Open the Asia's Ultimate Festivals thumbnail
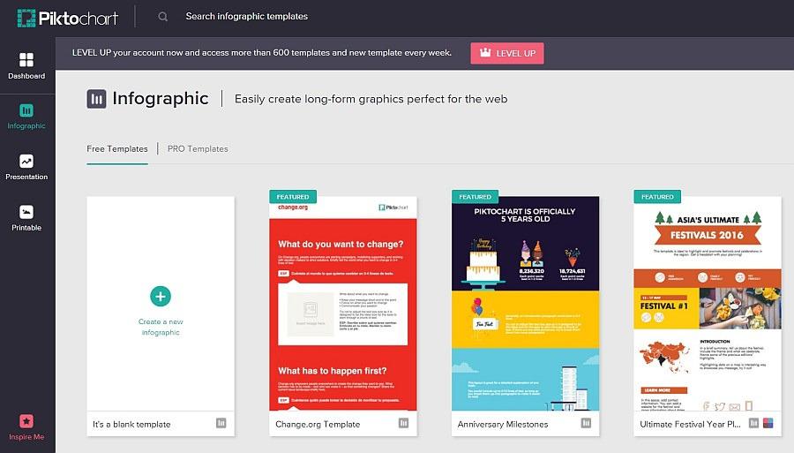Screen dimensions: 794x453 point(708,304)
